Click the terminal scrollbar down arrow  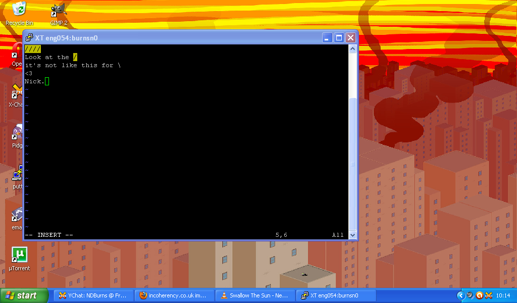point(352,235)
